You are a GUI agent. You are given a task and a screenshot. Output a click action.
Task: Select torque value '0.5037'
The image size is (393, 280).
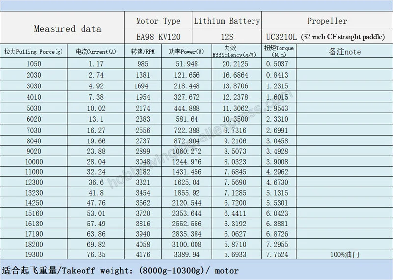[277, 64]
